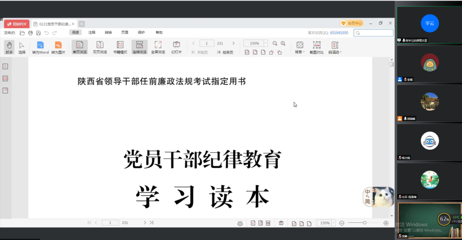Image resolution: width=462 pixels, height=240 pixels.
Task: Click the eye-care mode icon in status bar
Action: 241,222
